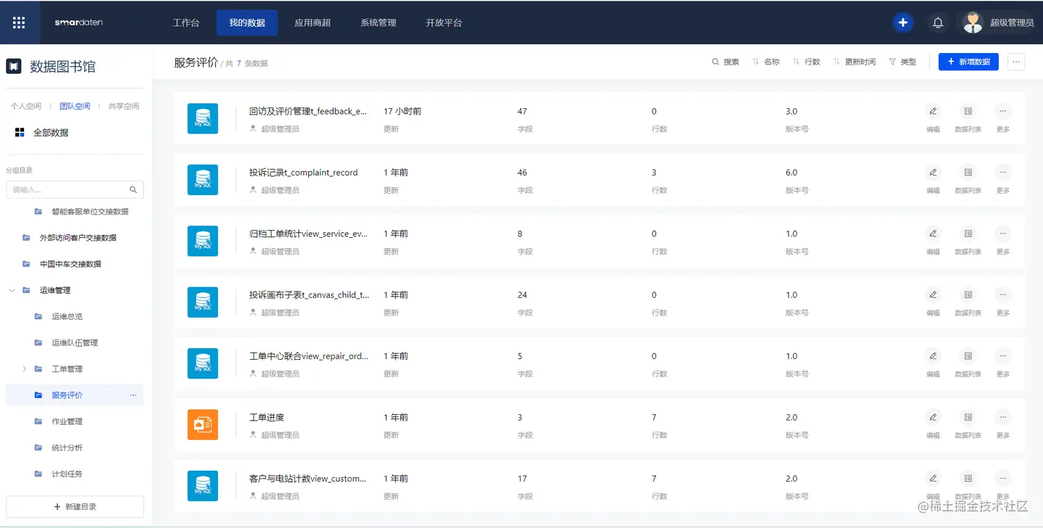Image resolution: width=1043 pixels, height=528 pixels.
Task: Open the 系统管理 menu
Action: point(378,22)
